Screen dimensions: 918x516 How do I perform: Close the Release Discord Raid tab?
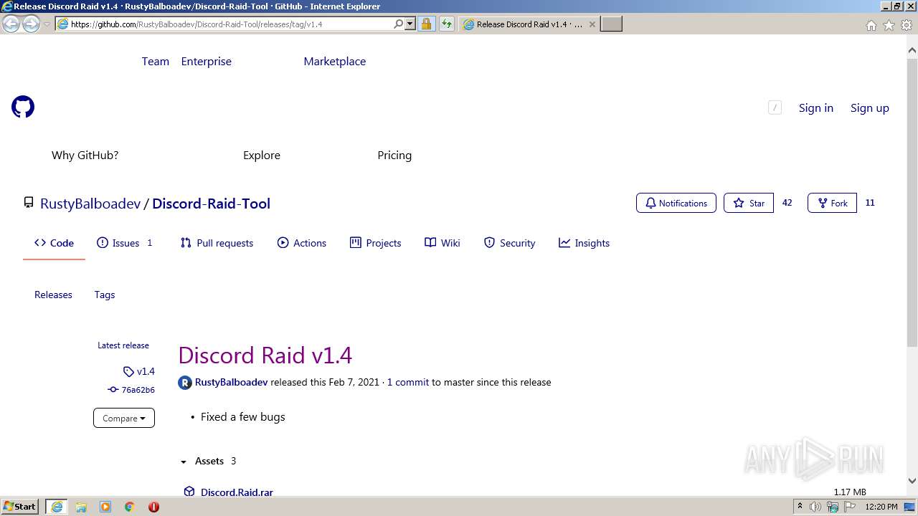click(x=592, y=24)
